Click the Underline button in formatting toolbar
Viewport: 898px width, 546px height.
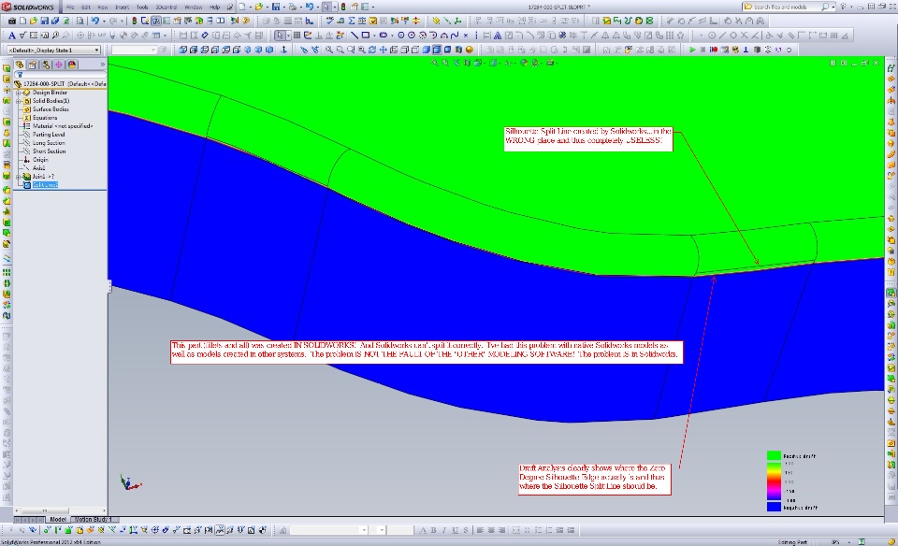tap(455, 530)
